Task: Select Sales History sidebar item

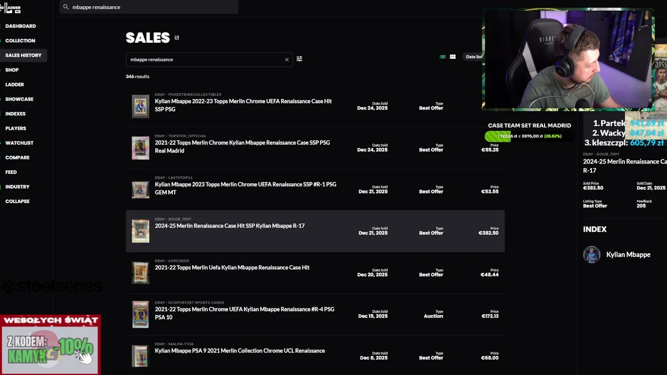Action: tap(23, 55)
